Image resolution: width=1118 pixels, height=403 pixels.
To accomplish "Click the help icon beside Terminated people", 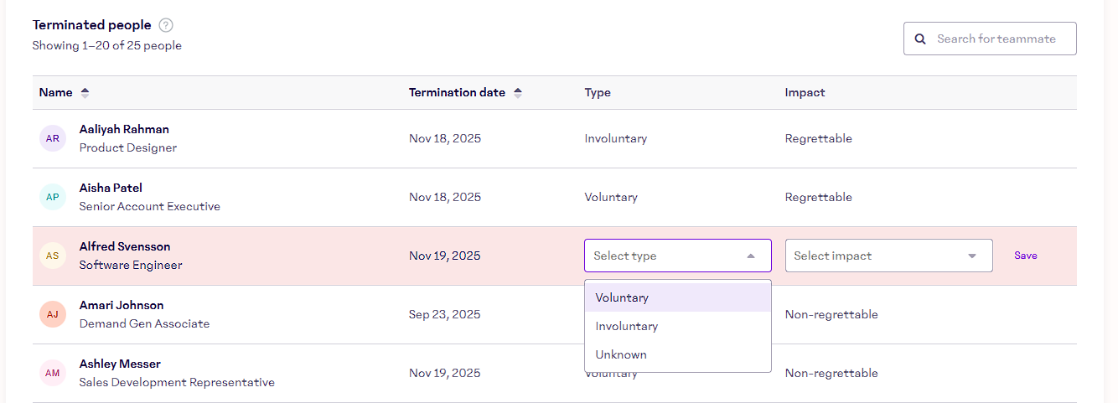I will (166, 25).
